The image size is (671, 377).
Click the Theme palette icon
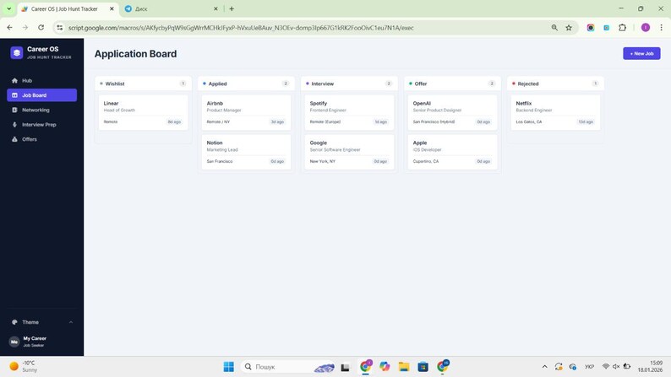[x=14, y=322]
